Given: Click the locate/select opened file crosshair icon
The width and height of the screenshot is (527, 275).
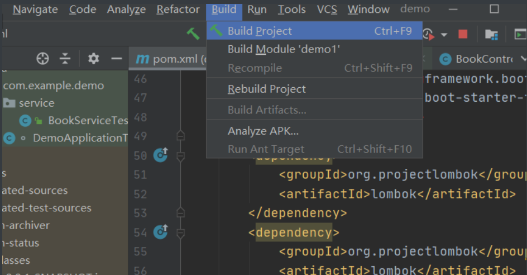Looking at the screenshot, I should pyautogui.click(x=42, y=59).
